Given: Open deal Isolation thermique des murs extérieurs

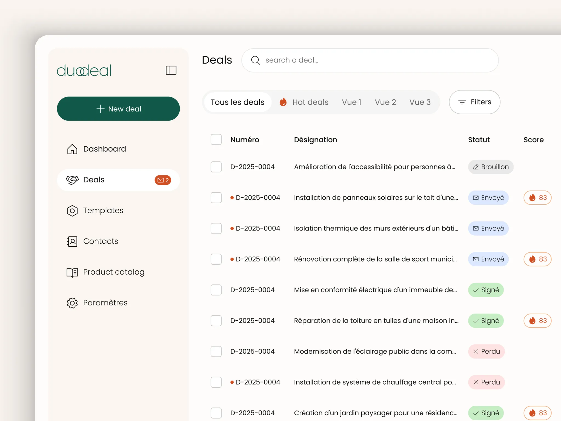Looking at the screenshot, I should [x=376, y=228].
